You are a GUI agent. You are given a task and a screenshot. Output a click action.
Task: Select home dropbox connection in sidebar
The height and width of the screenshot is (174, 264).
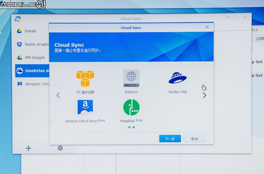(32, 44)
